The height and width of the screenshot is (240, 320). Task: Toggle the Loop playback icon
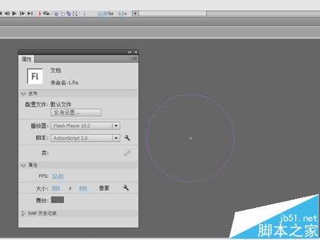pyautogui.click(x=46, y=13)
